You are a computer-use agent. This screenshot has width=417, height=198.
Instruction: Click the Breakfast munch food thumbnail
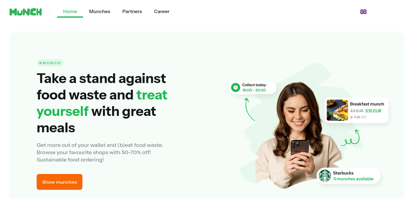pyautogui.click(x=337, y=110)
